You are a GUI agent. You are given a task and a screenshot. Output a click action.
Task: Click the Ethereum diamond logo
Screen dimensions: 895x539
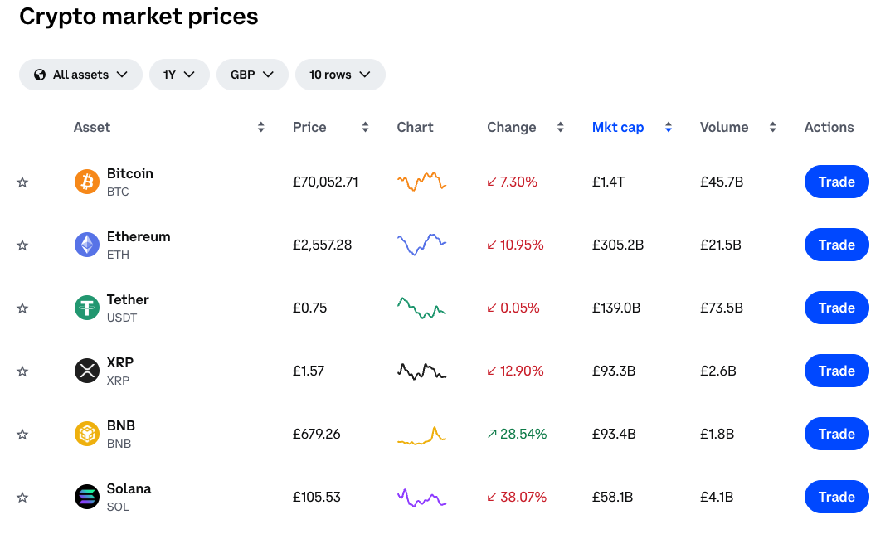86,245
